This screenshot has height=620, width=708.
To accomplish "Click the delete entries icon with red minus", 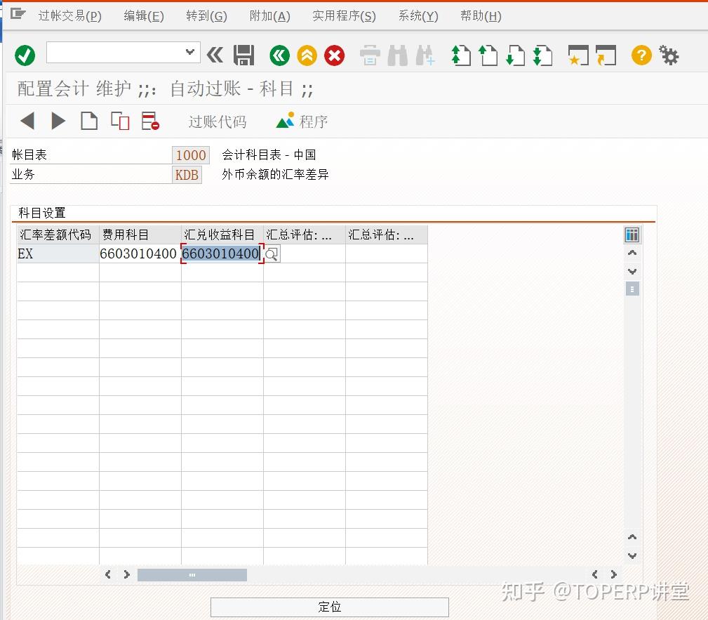I will [x=150, y=121].
